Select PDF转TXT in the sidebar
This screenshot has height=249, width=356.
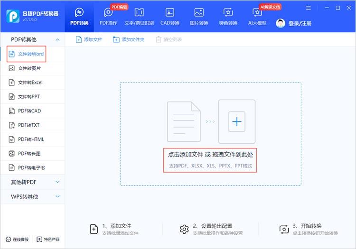pyautogui.click(x=32, y=125)
